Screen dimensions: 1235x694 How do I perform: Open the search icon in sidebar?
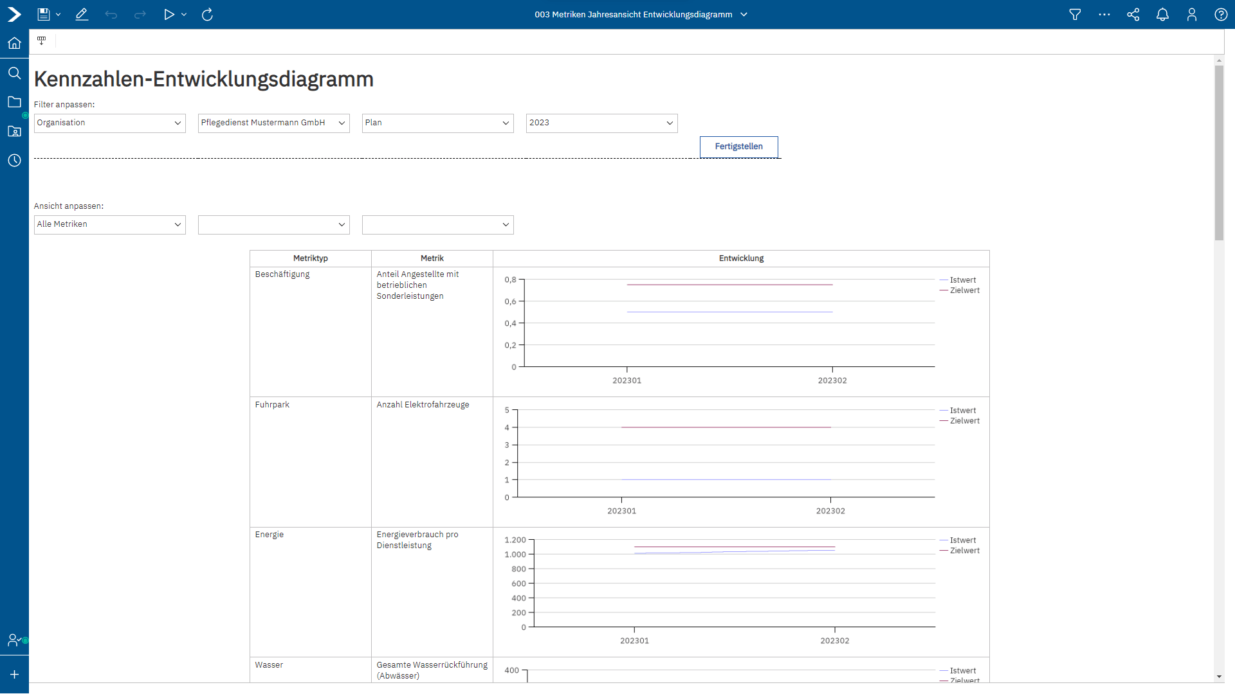[x=14, y=73]
